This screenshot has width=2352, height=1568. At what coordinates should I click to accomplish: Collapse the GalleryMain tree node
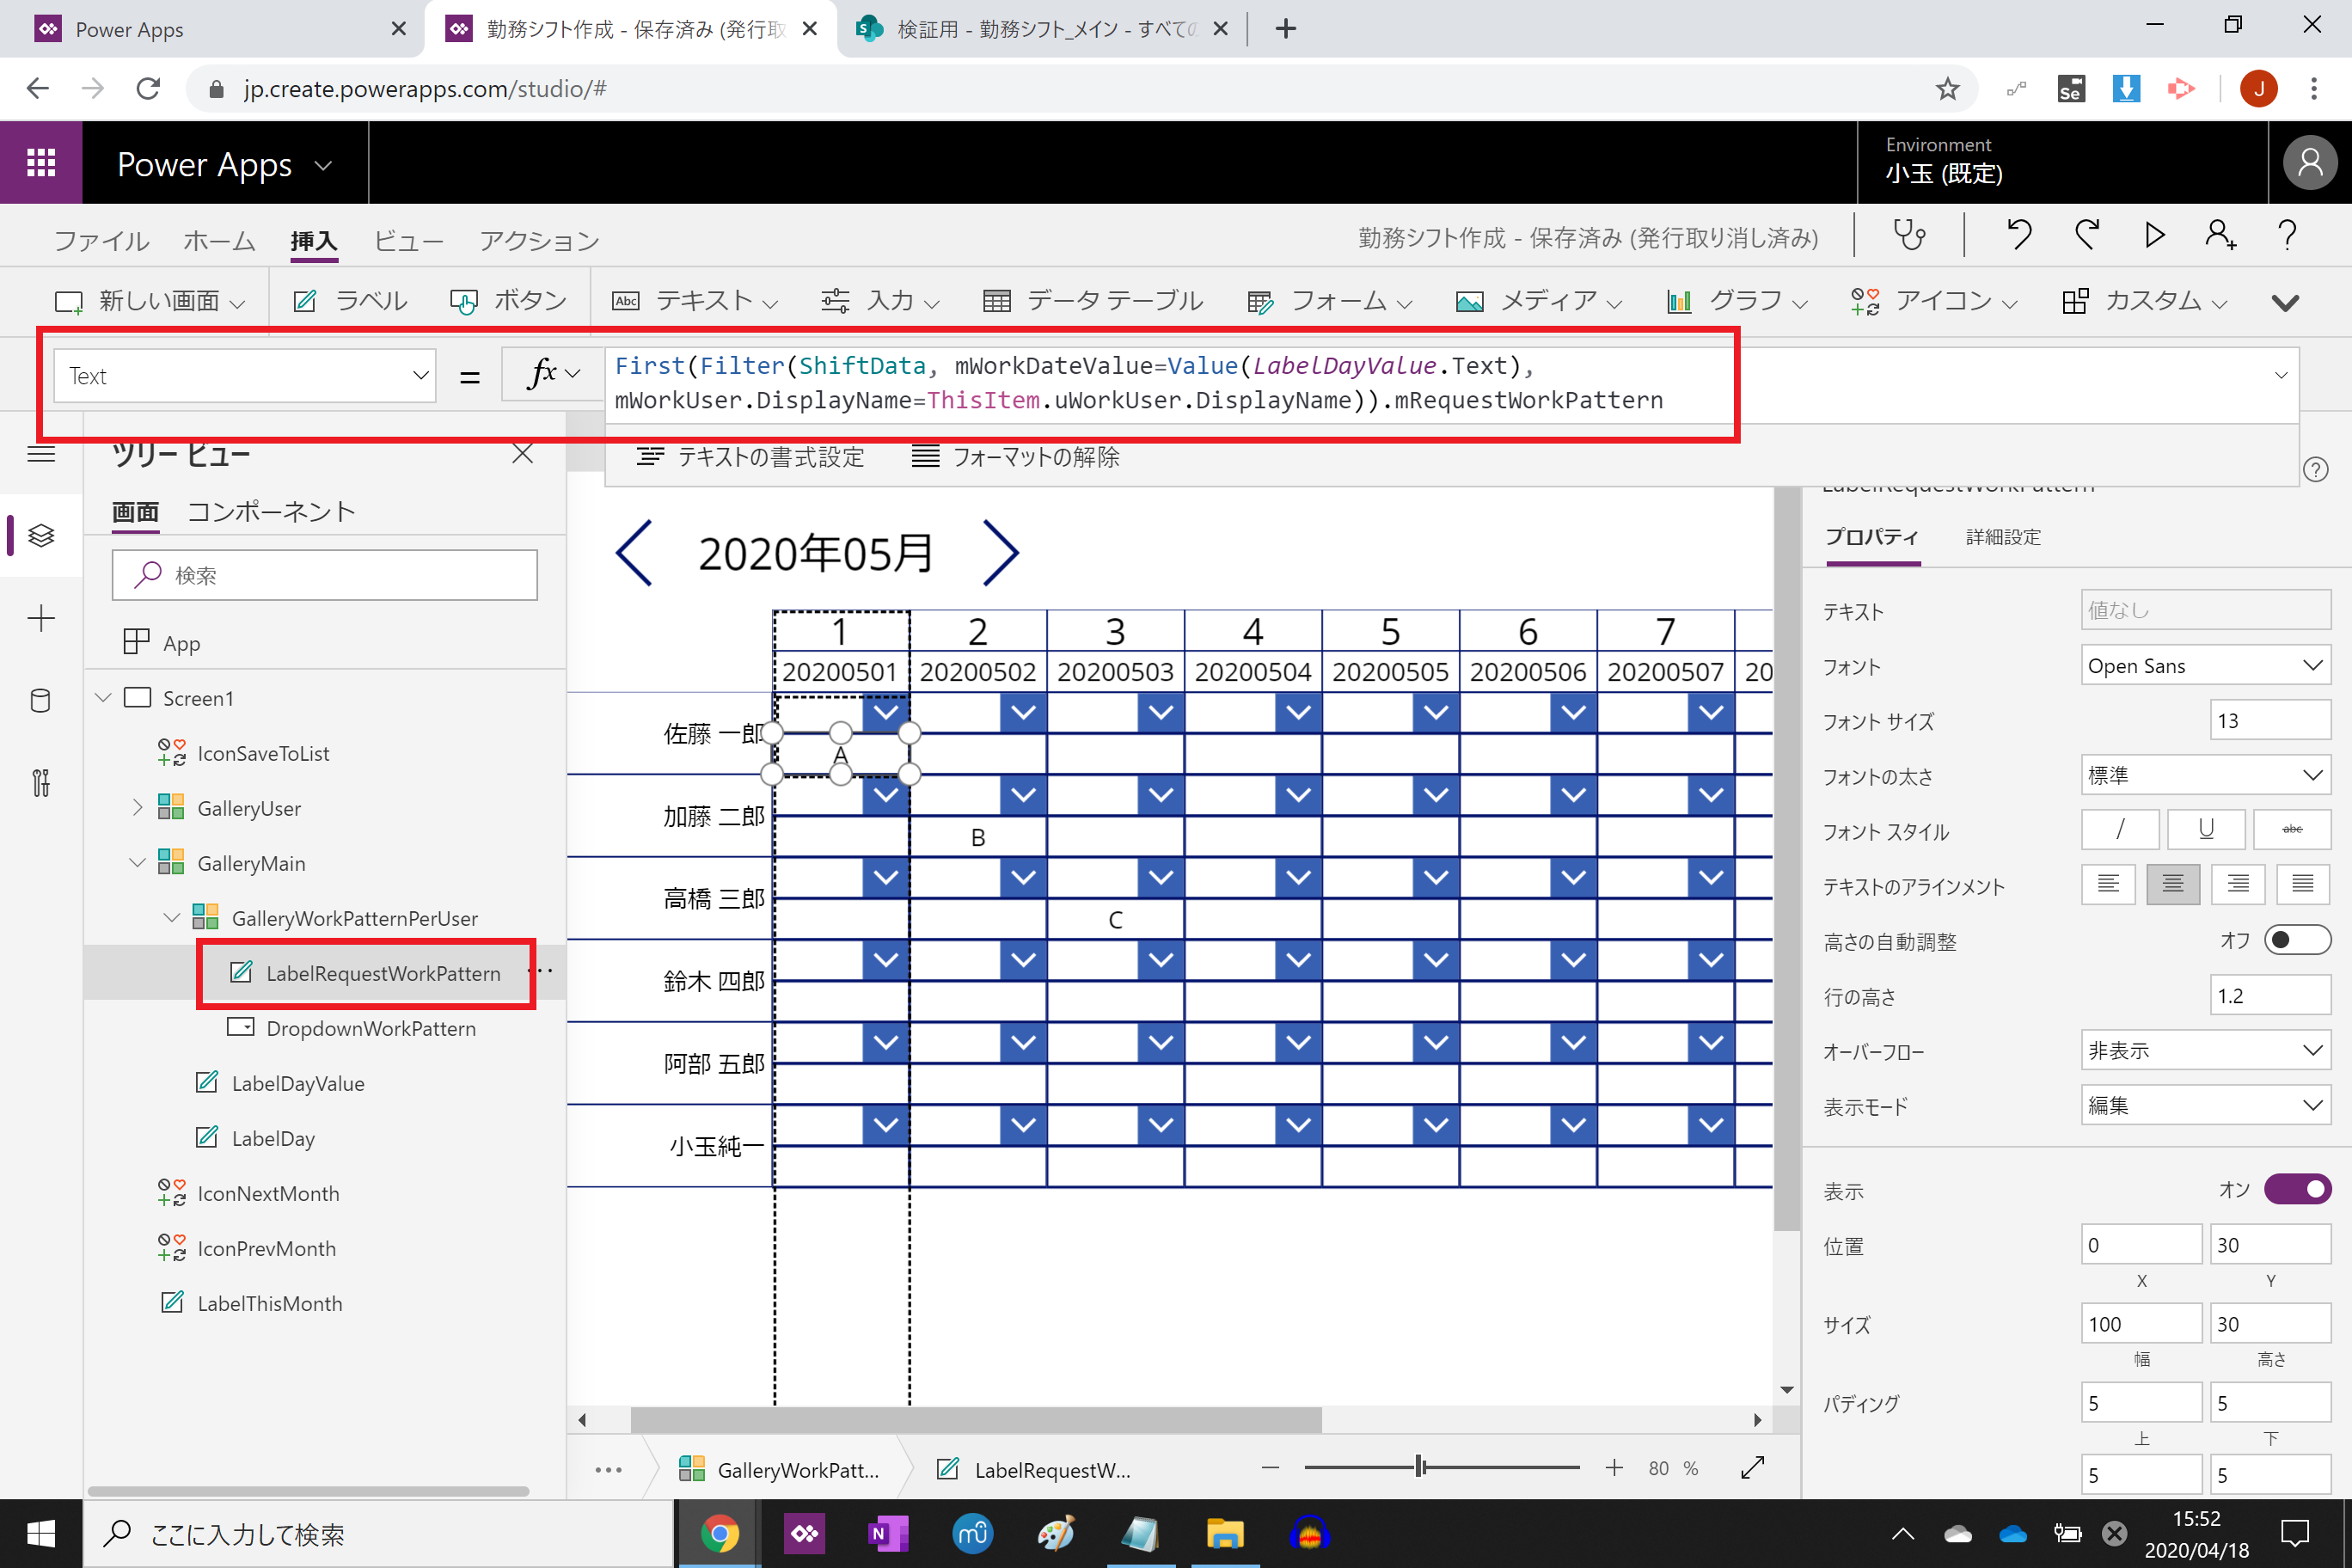point(138,863)
